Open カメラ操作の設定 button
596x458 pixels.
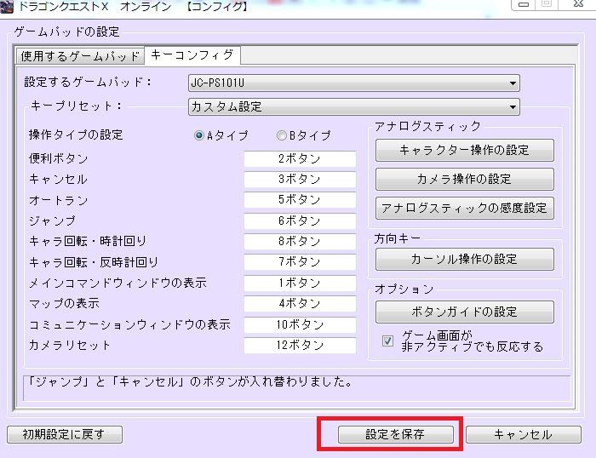click(465, 179)
